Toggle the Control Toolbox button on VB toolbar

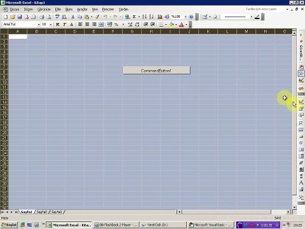(301, 74)
